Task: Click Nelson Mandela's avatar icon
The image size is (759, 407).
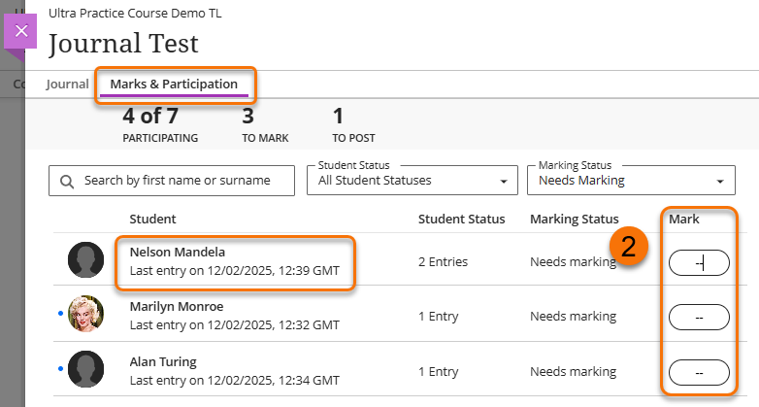Action: click(x=85, y=259)
